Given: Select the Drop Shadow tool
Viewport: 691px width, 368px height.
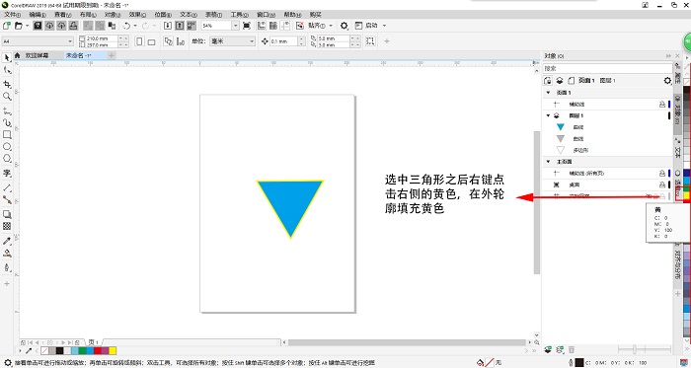Looking at the screenshot, I should tap(7, 214).
